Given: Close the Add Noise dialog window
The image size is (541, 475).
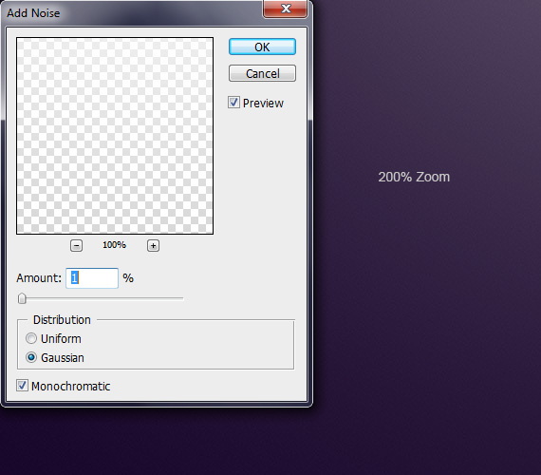Looking at the screenshot, I should coord(285,9).
